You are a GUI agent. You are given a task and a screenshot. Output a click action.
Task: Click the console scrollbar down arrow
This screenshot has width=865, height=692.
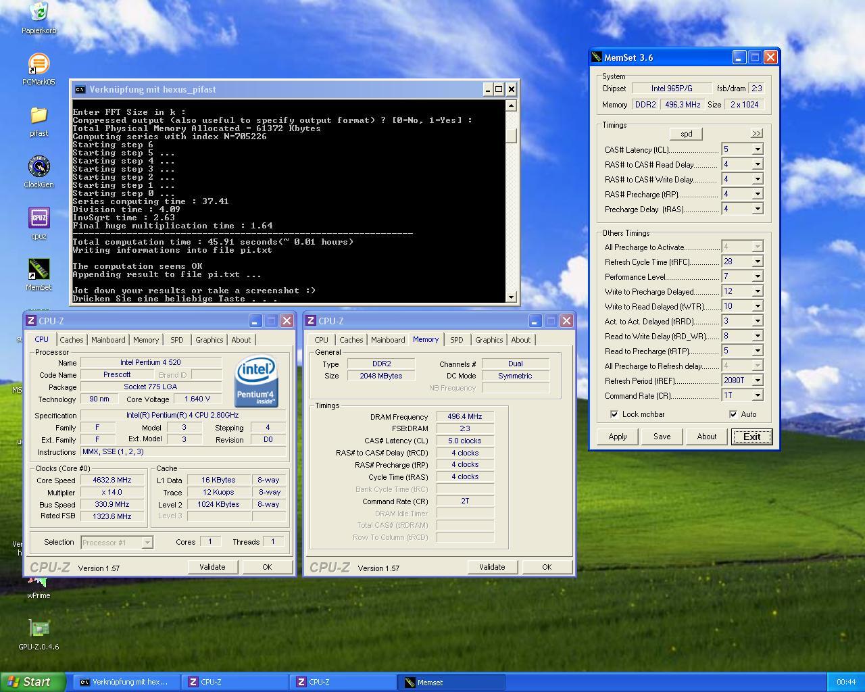click(511, 297)
